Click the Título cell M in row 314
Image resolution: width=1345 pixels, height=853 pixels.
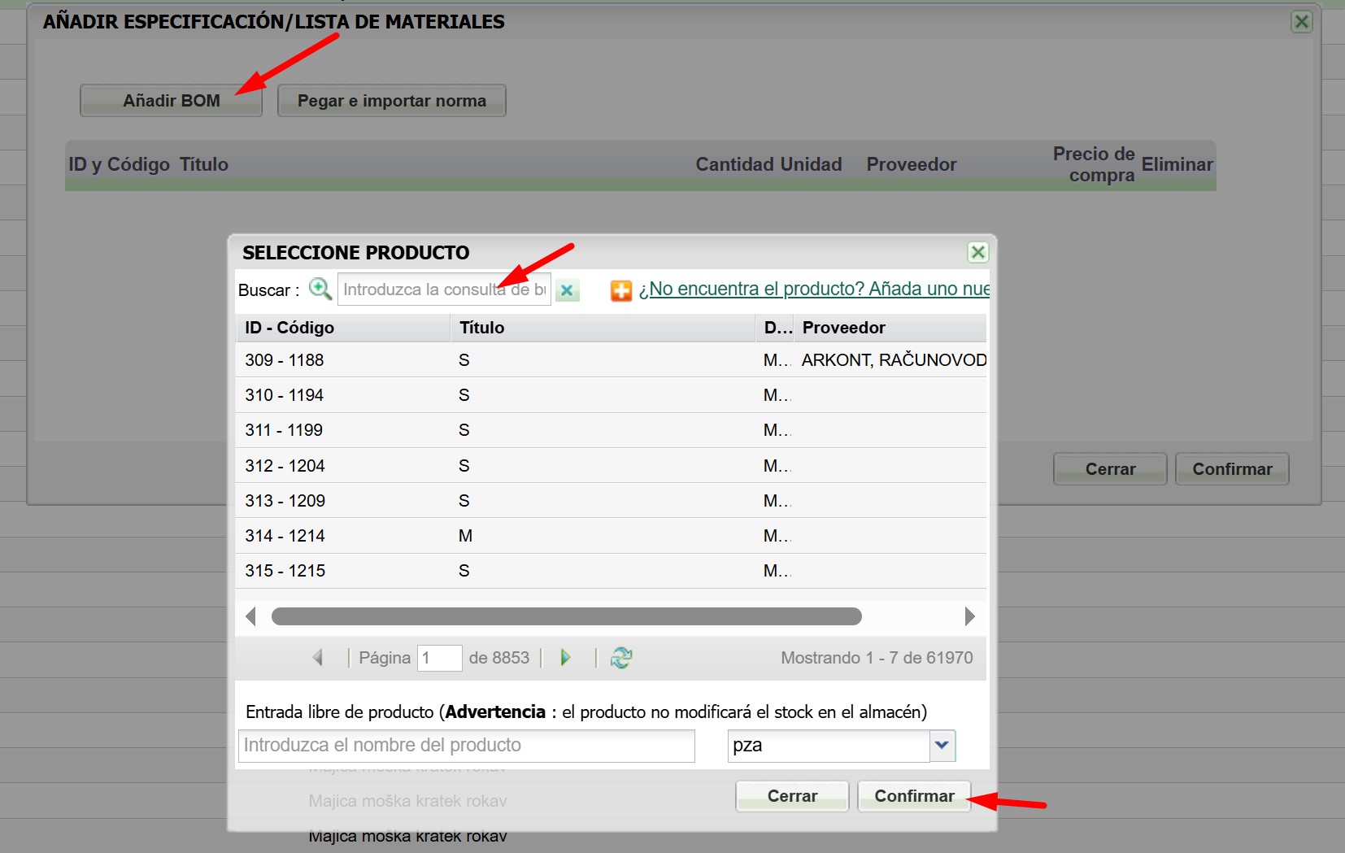click(x=465, y=536)
